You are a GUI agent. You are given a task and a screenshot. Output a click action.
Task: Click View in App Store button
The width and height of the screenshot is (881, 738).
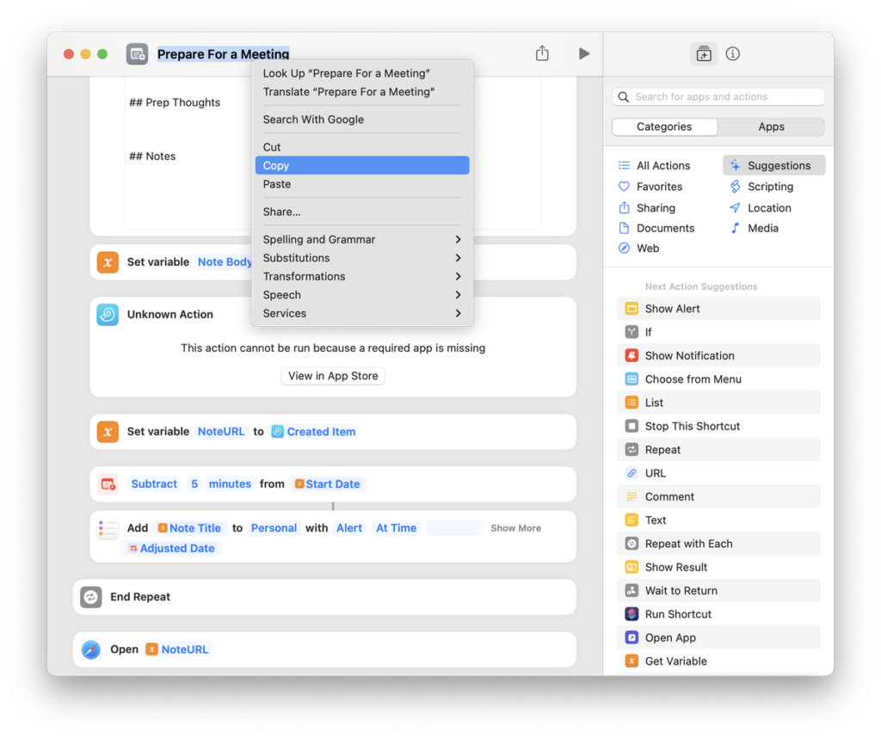(333, 376)
